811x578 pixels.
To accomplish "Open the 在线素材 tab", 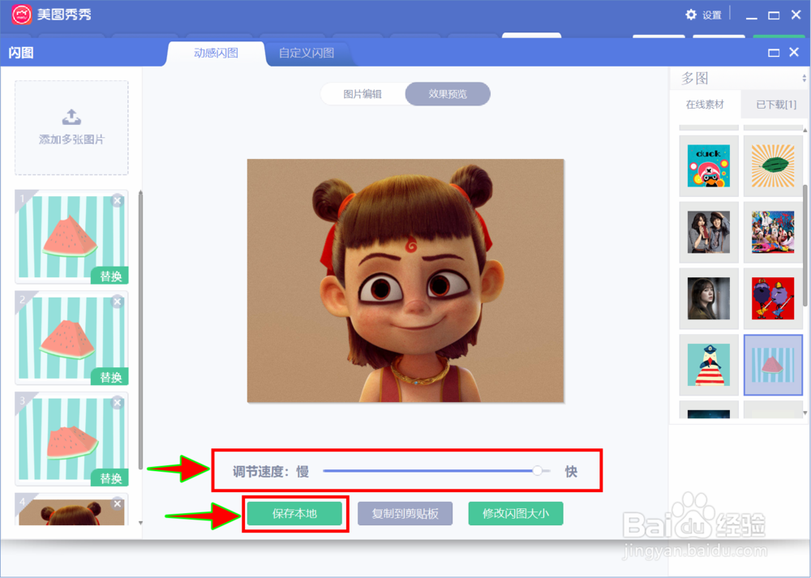I will tap(705, 105).
